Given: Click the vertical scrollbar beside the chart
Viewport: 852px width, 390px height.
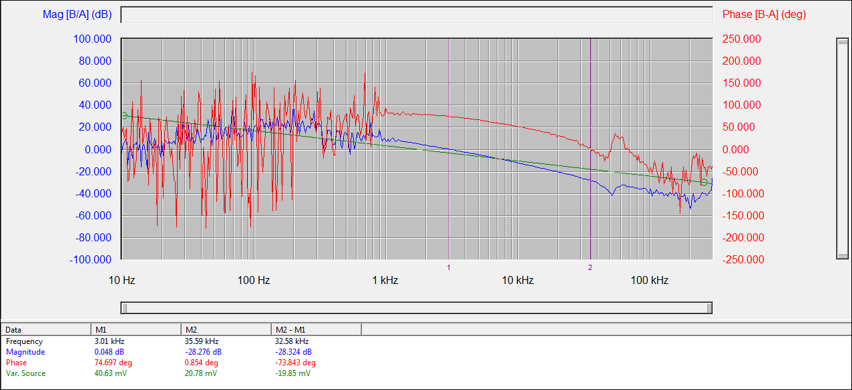Looking at the screenshot, I should (842, 148).
